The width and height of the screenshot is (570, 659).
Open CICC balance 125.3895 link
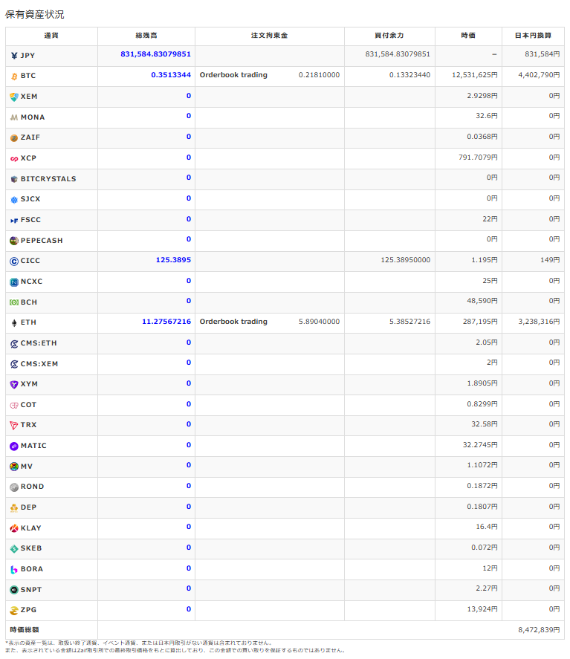(x=173, y=260)
